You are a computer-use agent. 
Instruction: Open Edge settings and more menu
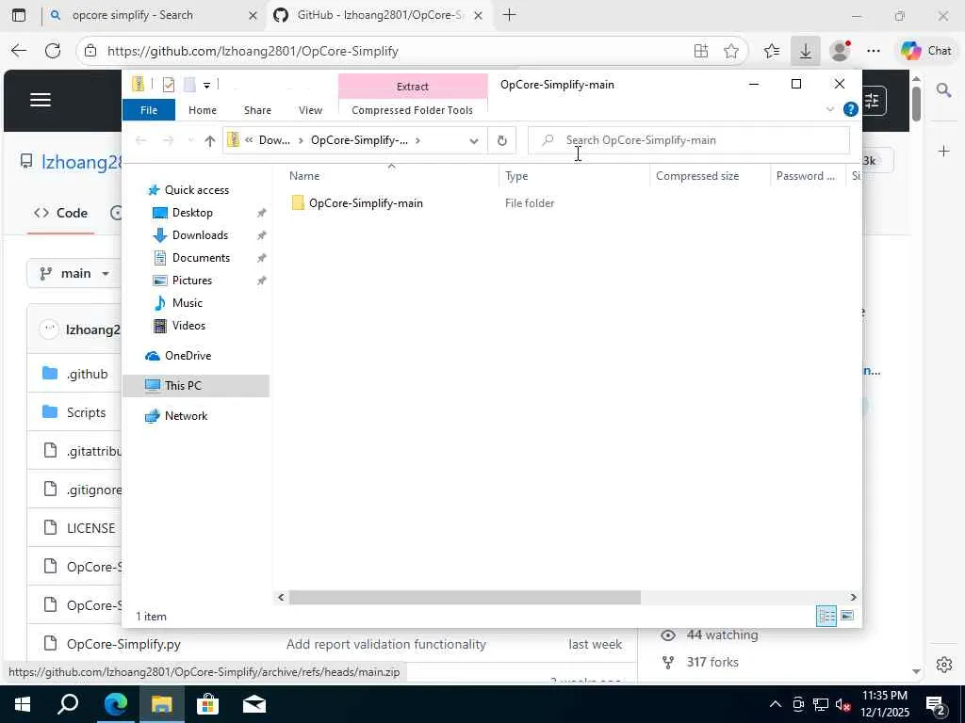(874, 51)
